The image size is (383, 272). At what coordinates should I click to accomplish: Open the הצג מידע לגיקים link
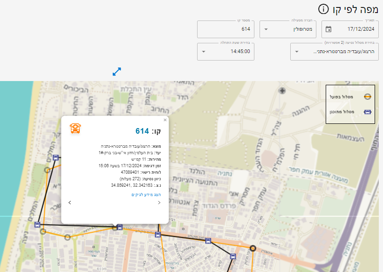[146, 195]
